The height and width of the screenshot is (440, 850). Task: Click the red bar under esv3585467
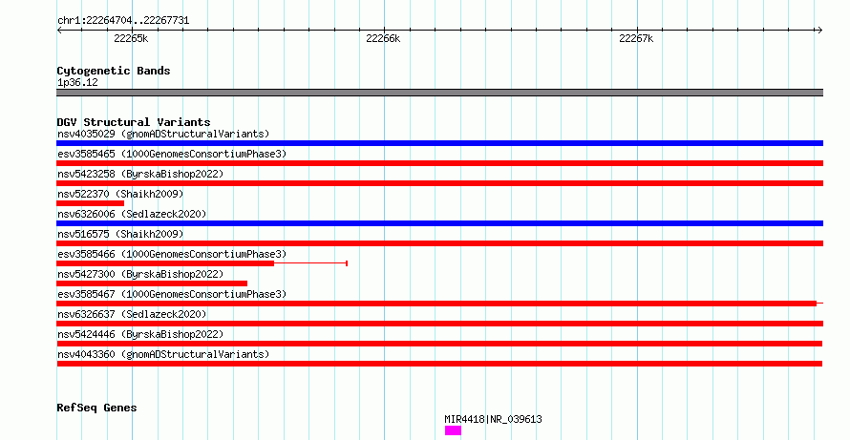coord(436,304)
